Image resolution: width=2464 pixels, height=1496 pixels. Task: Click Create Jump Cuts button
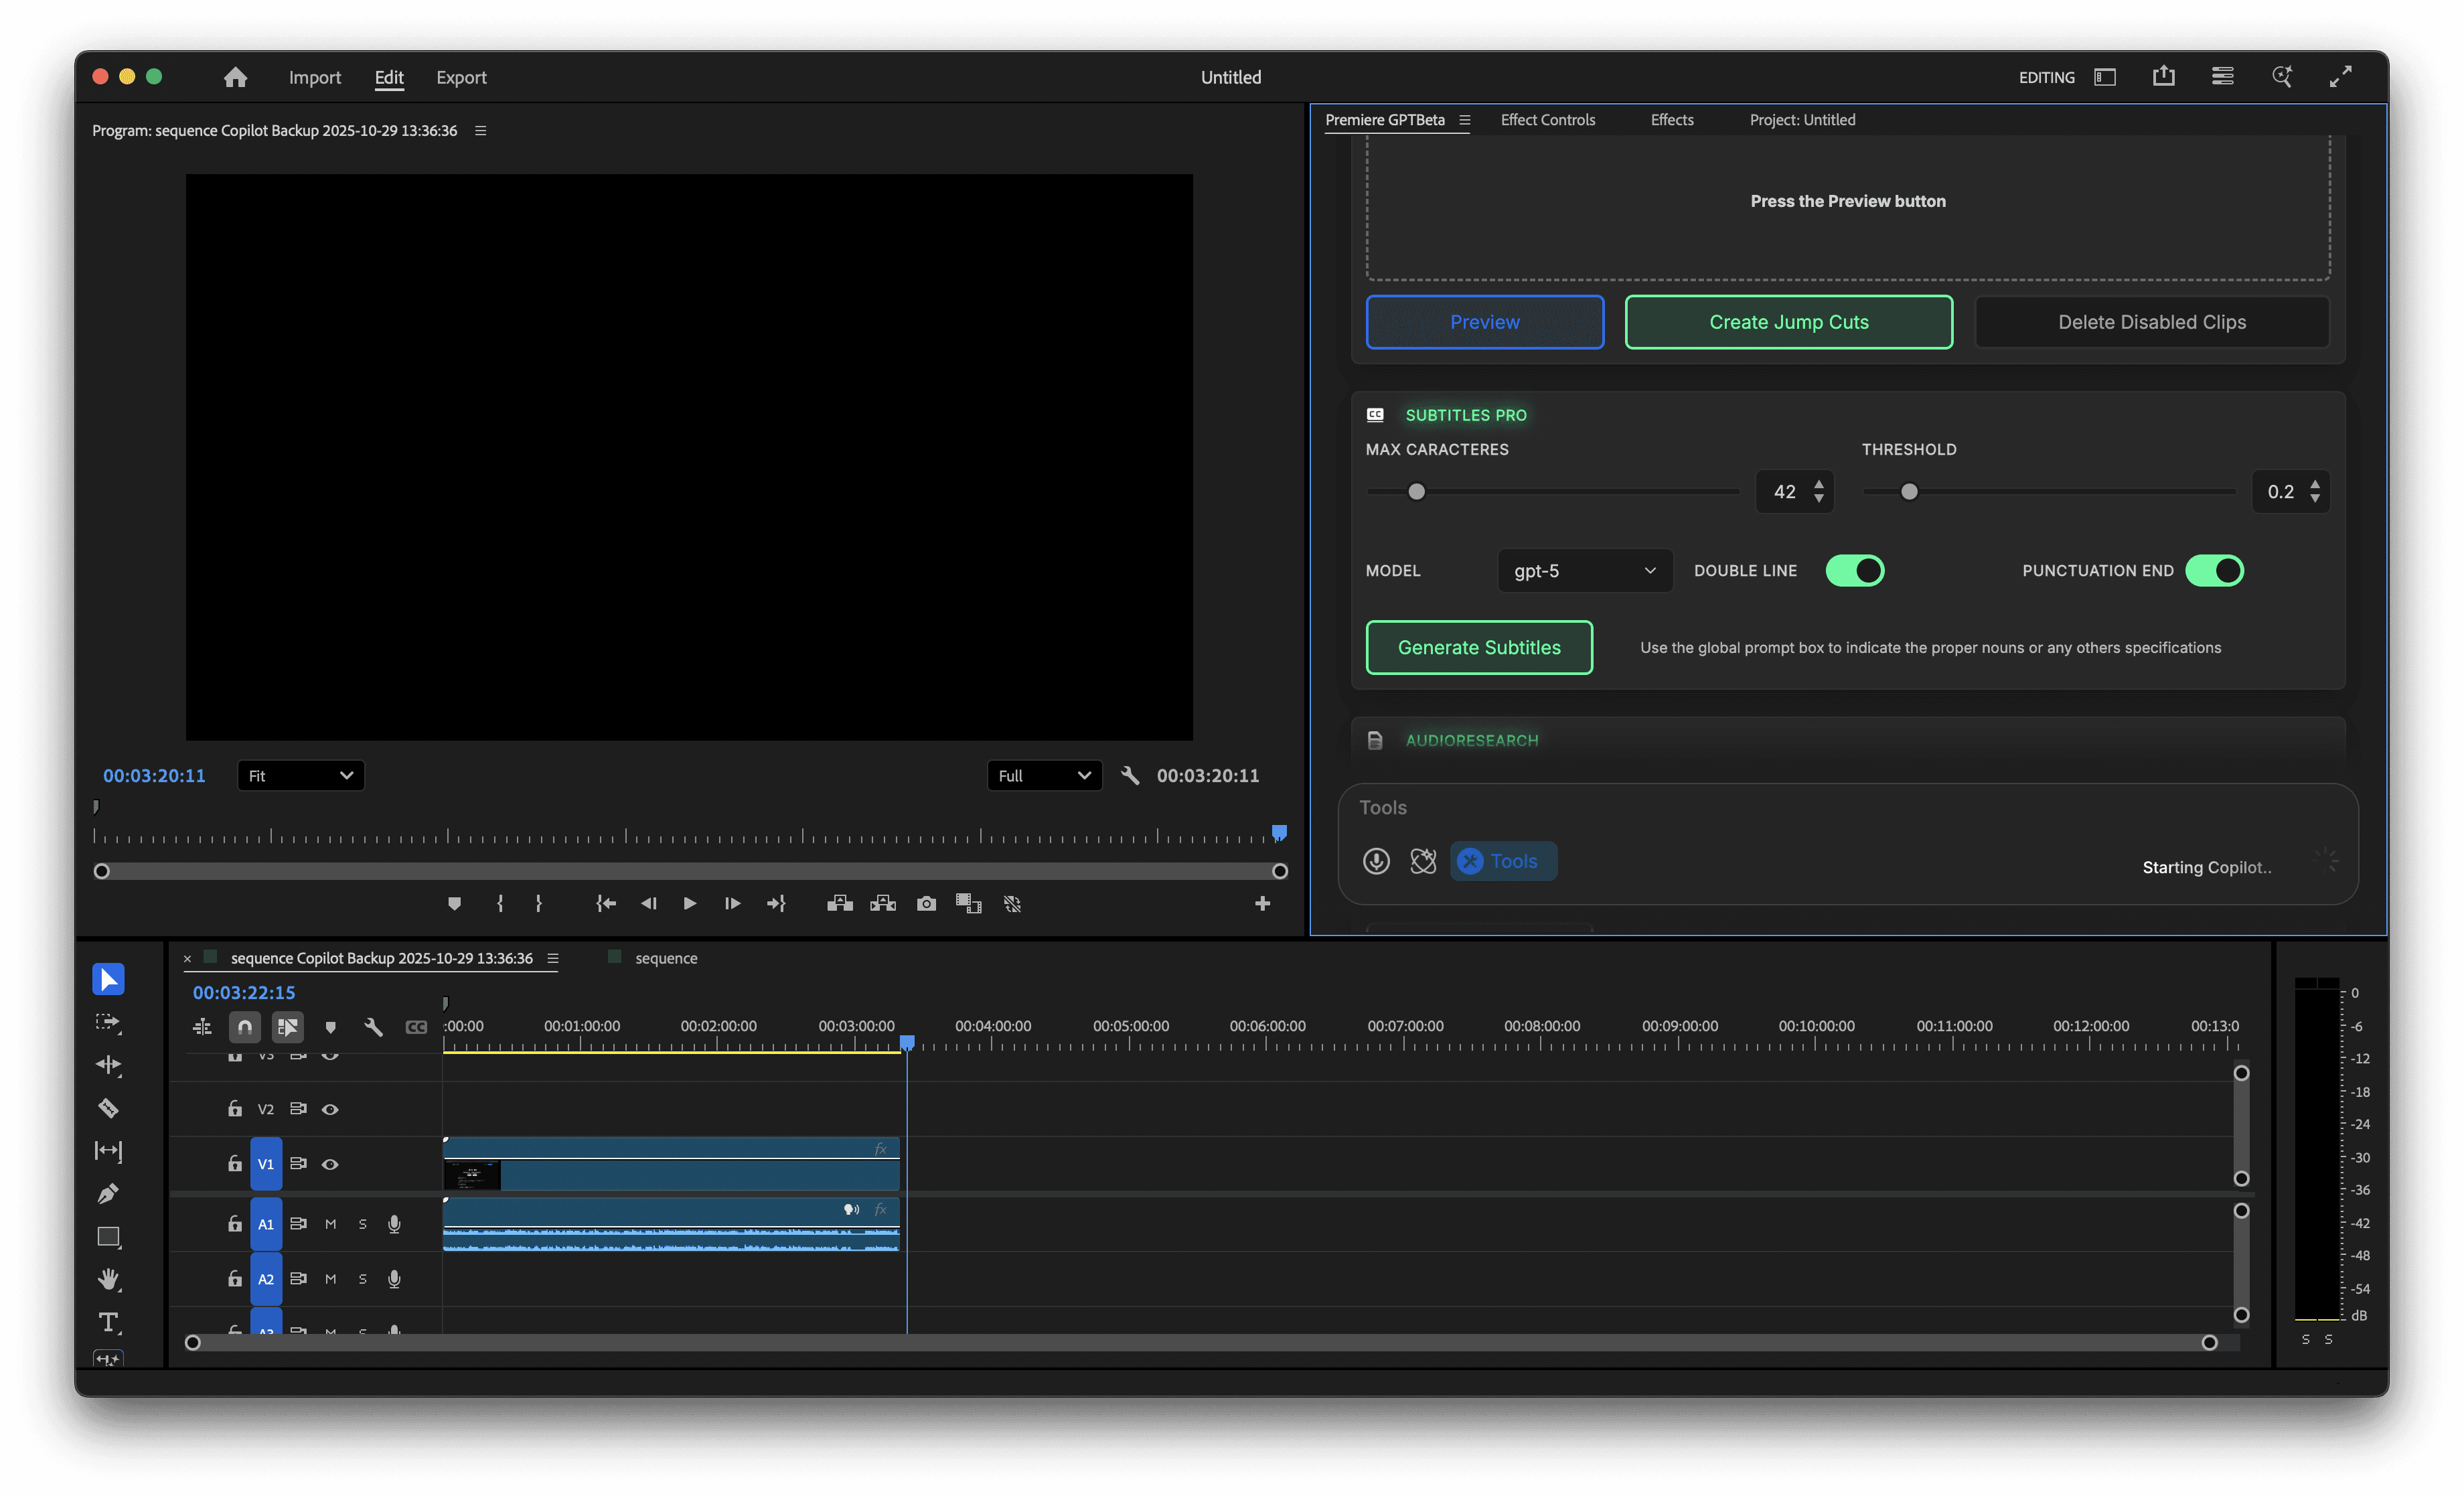[1788, 322]
